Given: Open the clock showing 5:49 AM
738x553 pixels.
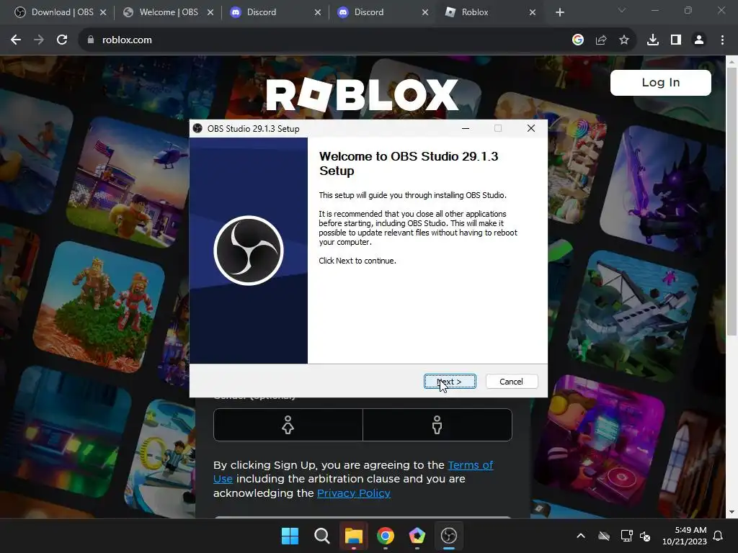Looking at the screenshot, I should [x=685, y=536].
